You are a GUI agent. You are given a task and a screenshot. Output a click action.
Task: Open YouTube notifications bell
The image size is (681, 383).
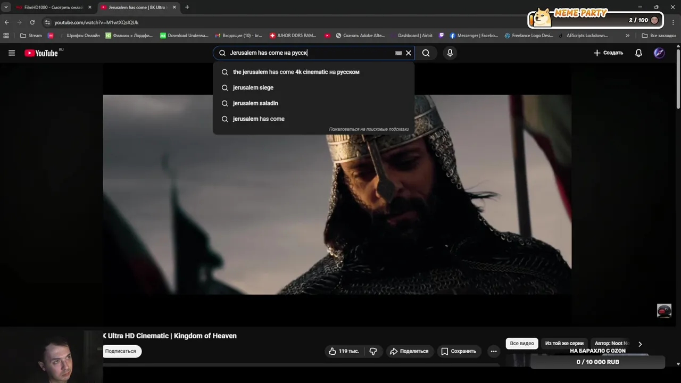click(x=638, y=53)
